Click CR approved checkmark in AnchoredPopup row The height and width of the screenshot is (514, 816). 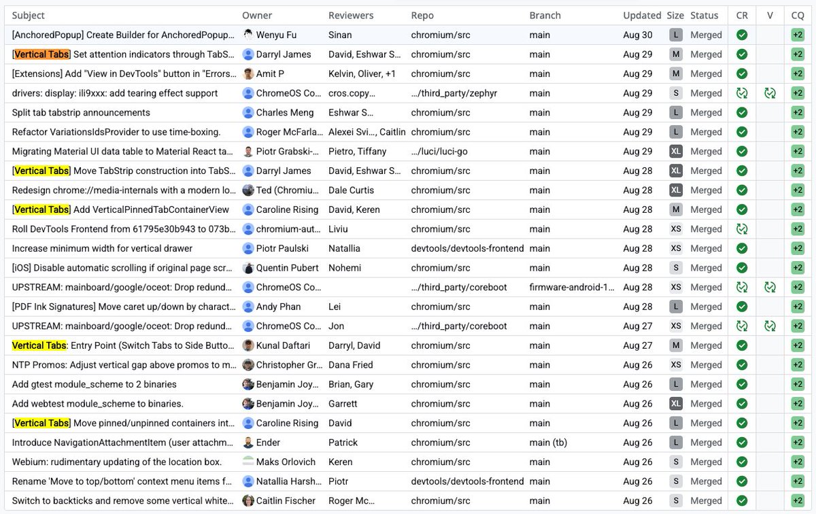(742, 35)
